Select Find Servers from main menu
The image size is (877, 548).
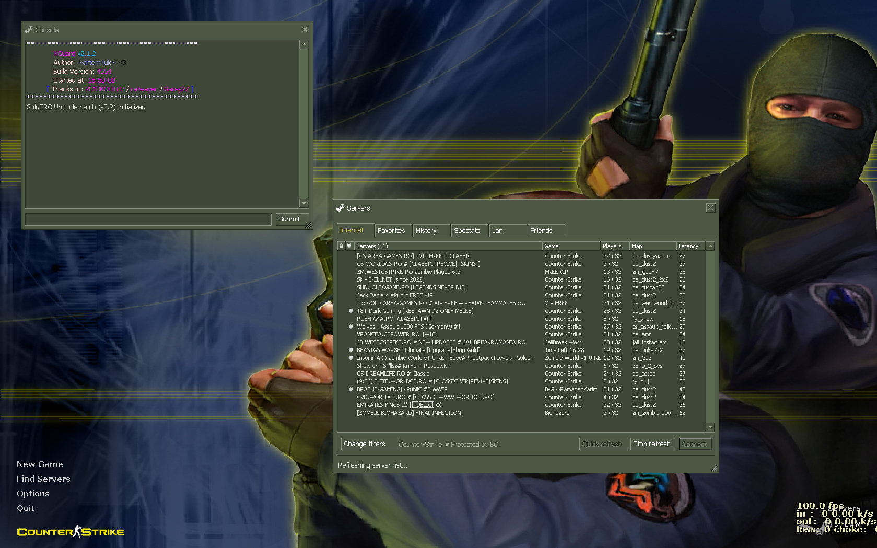(x=43, y=479)
